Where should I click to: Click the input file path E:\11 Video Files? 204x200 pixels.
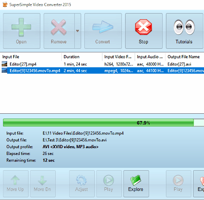tap(83, 133)
